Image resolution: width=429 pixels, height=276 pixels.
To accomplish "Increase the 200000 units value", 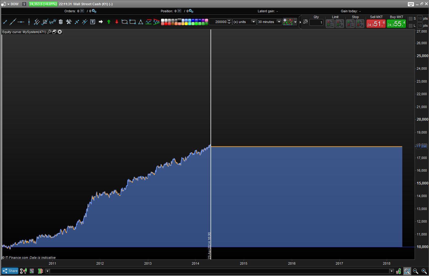I will [229, 21].
